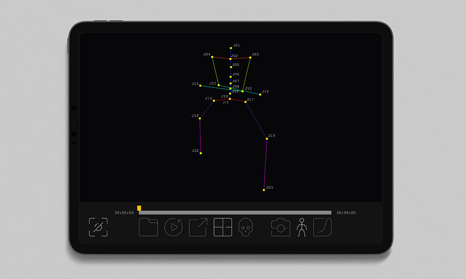
Task: Open the curve graph icon
Action: pos(322,227)
